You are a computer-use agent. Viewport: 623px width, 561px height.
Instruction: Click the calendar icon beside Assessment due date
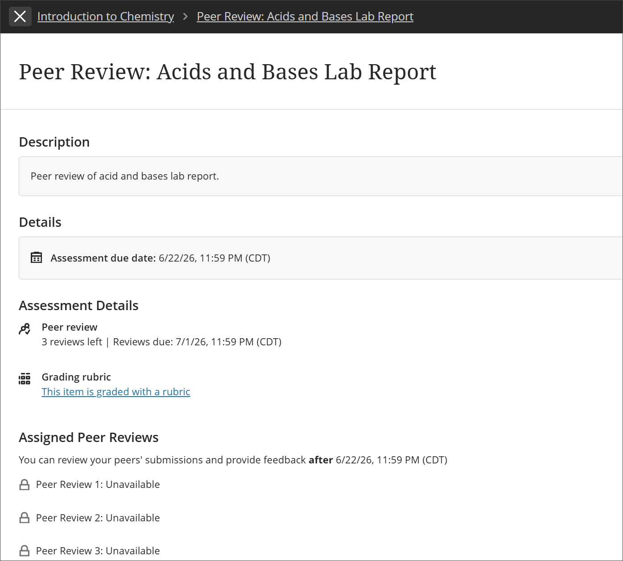[x=36, y=258]
